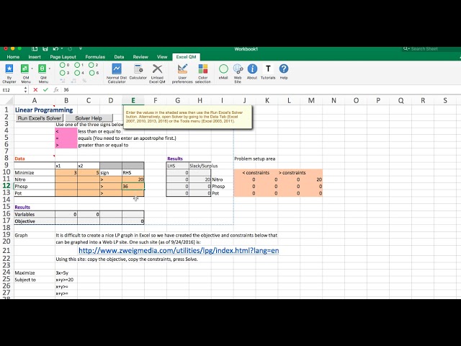Screen dimensions: 461x346
Task: Open the Page Layout tab
Action: coord(63,57)
